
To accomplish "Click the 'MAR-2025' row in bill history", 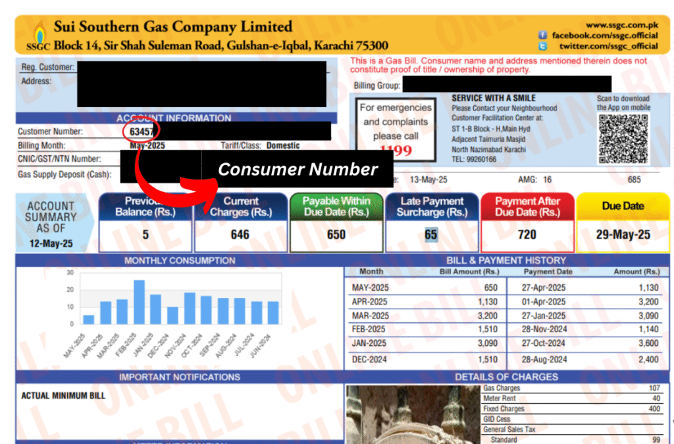I will [x=505, y=316].
